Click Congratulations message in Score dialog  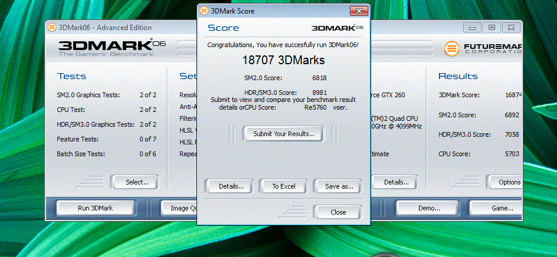pyautogui.click(x=283, y=45)
